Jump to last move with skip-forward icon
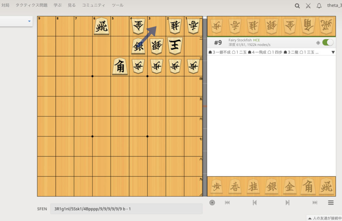Screen dimensions: 342x221 314,202
